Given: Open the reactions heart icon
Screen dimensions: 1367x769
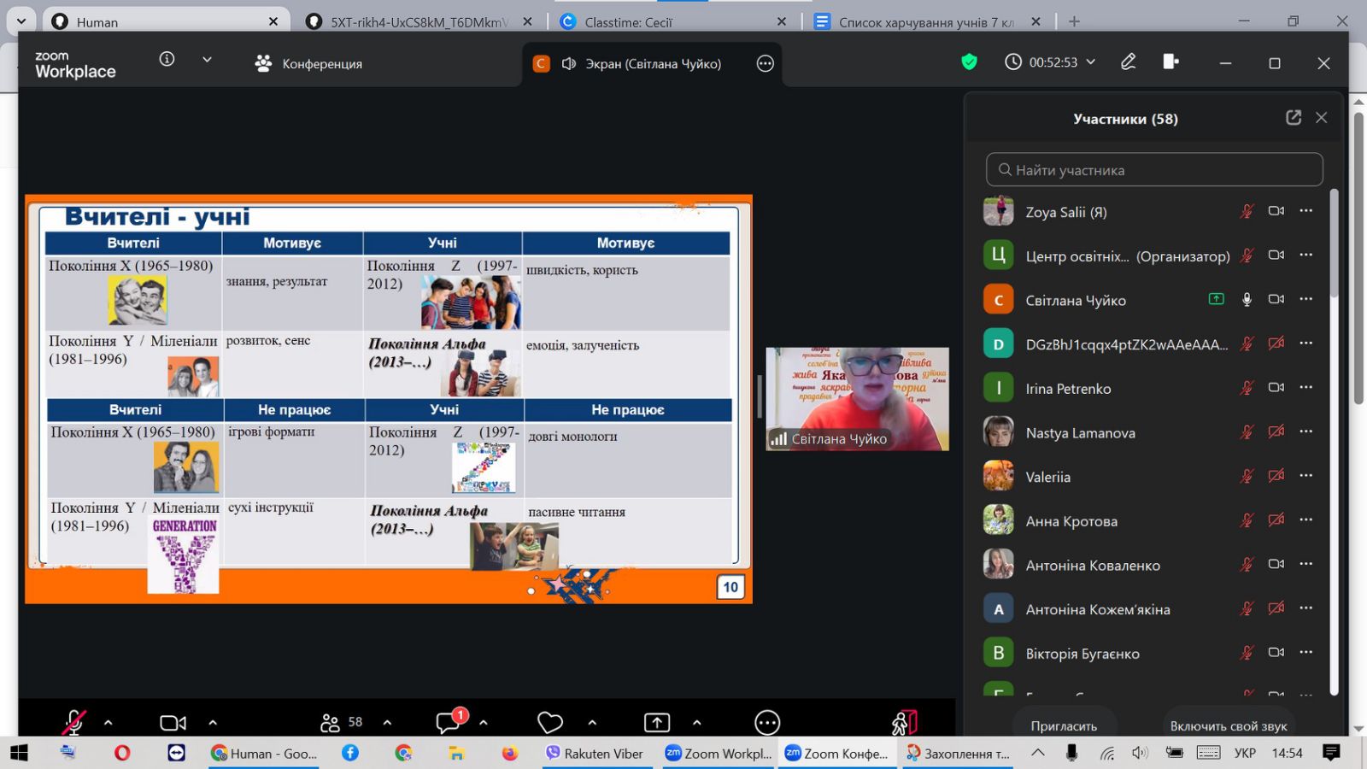Looking at the screenshot, I should [x=549, y=723].
